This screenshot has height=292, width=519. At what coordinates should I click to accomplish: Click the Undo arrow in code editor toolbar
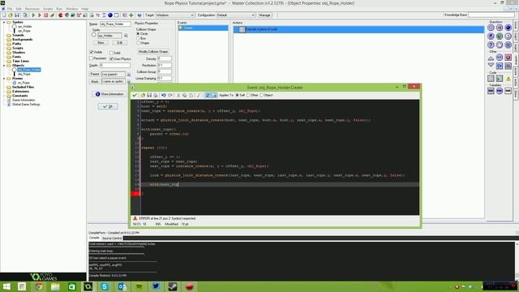(x=164, y=96)
